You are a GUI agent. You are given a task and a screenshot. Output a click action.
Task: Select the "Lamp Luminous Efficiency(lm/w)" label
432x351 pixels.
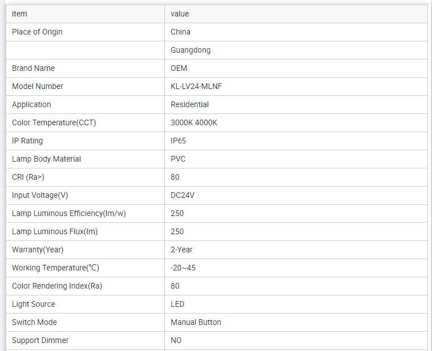point(69,213)
